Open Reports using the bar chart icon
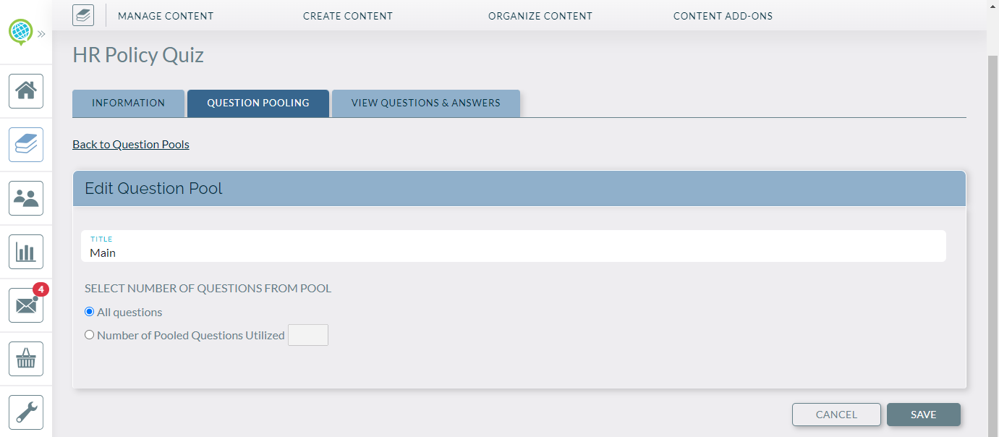 (25, 251)
